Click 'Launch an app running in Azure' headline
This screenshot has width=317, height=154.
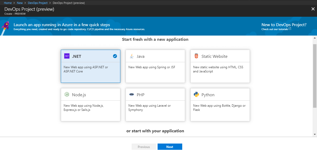(x=62, y=25)
